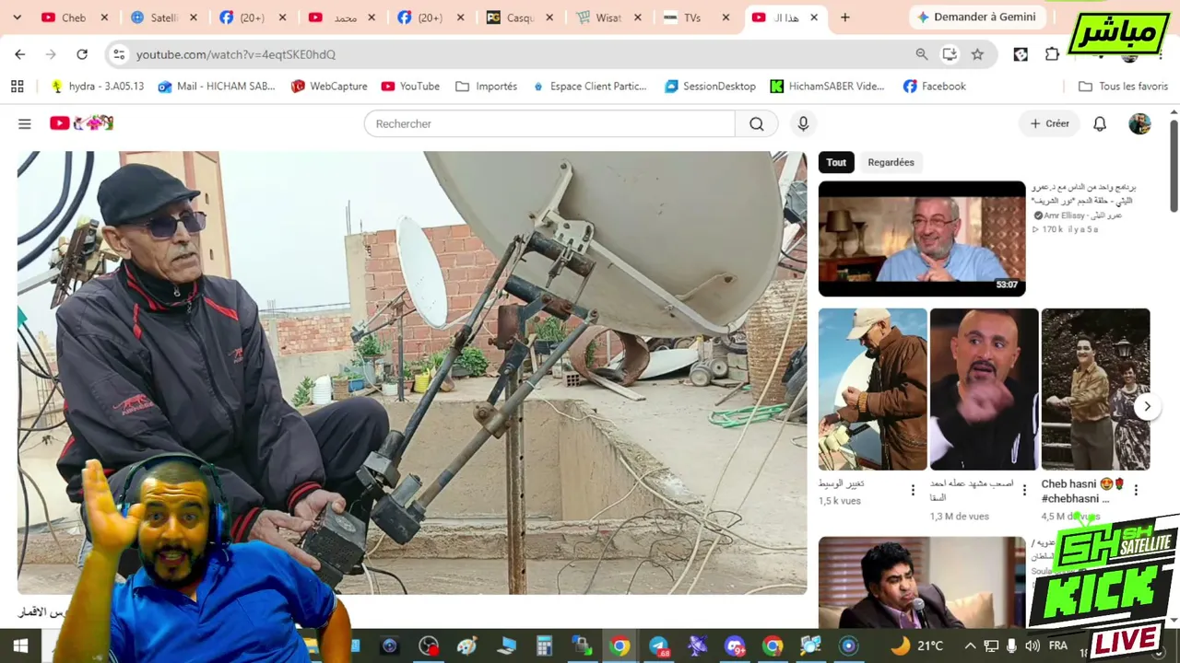Open the 21°C weather widget
Viewport: 1180px width, 663px height.
(x=918, y=646)
